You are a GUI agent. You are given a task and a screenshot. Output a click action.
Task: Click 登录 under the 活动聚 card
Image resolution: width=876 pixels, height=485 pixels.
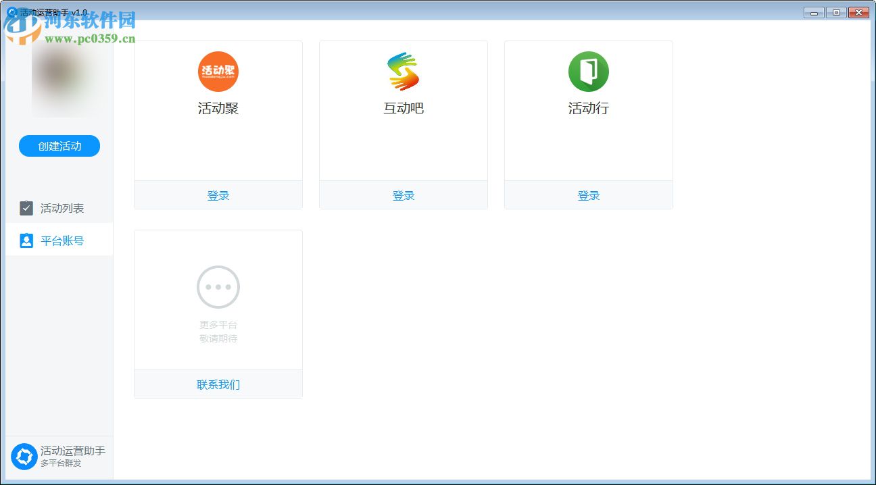pyautogui.click(x=218, y=195)
